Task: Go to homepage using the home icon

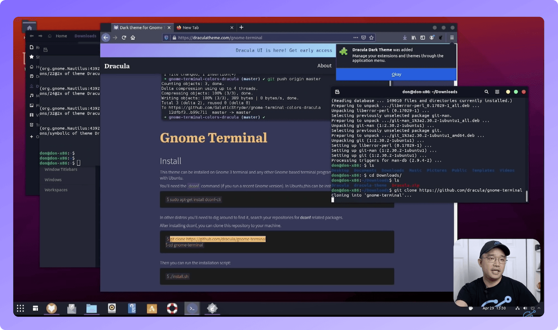Action: tap(133, 37)
